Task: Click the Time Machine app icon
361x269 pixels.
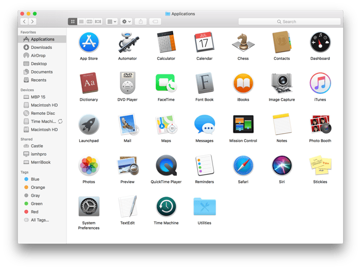Action: click(x=166, y=207)
